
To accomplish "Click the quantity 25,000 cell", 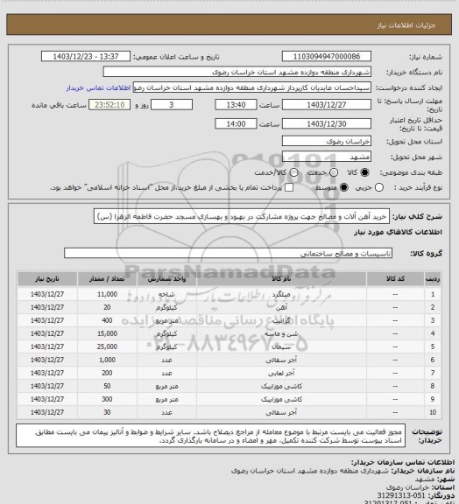I will click(x=107, y=347).
